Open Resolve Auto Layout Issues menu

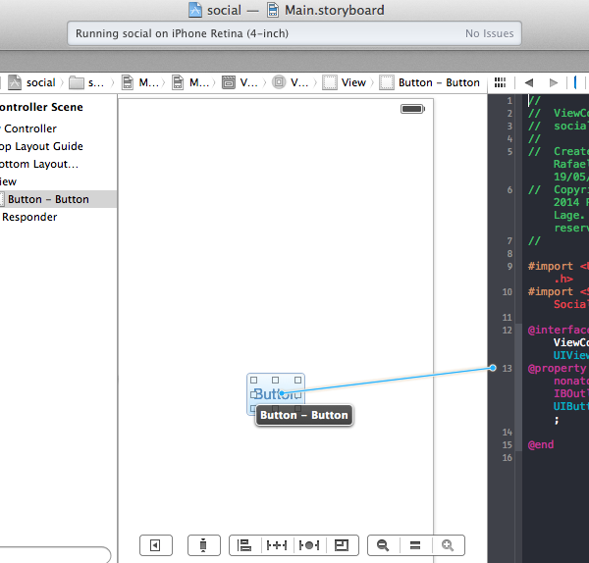point(309,545)
